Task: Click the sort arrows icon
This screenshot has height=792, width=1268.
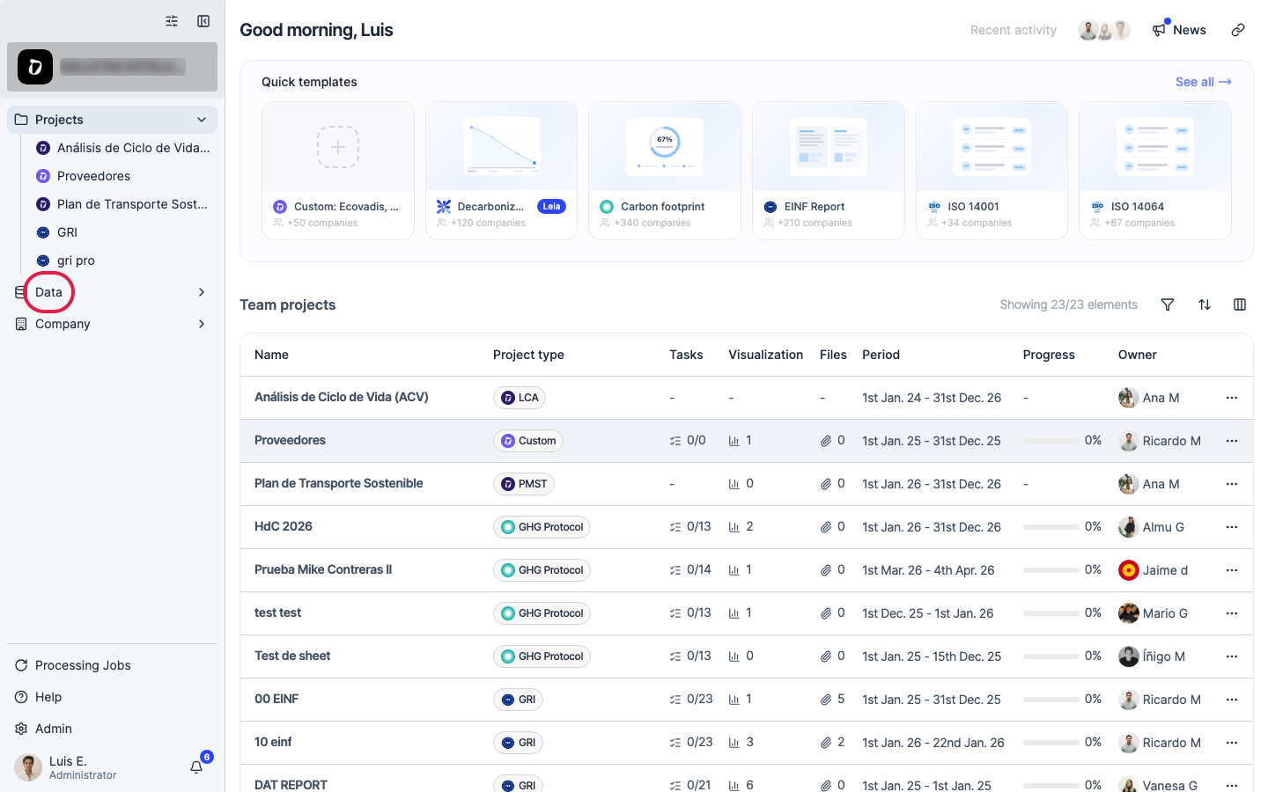Action: (x=1205, y=304)
